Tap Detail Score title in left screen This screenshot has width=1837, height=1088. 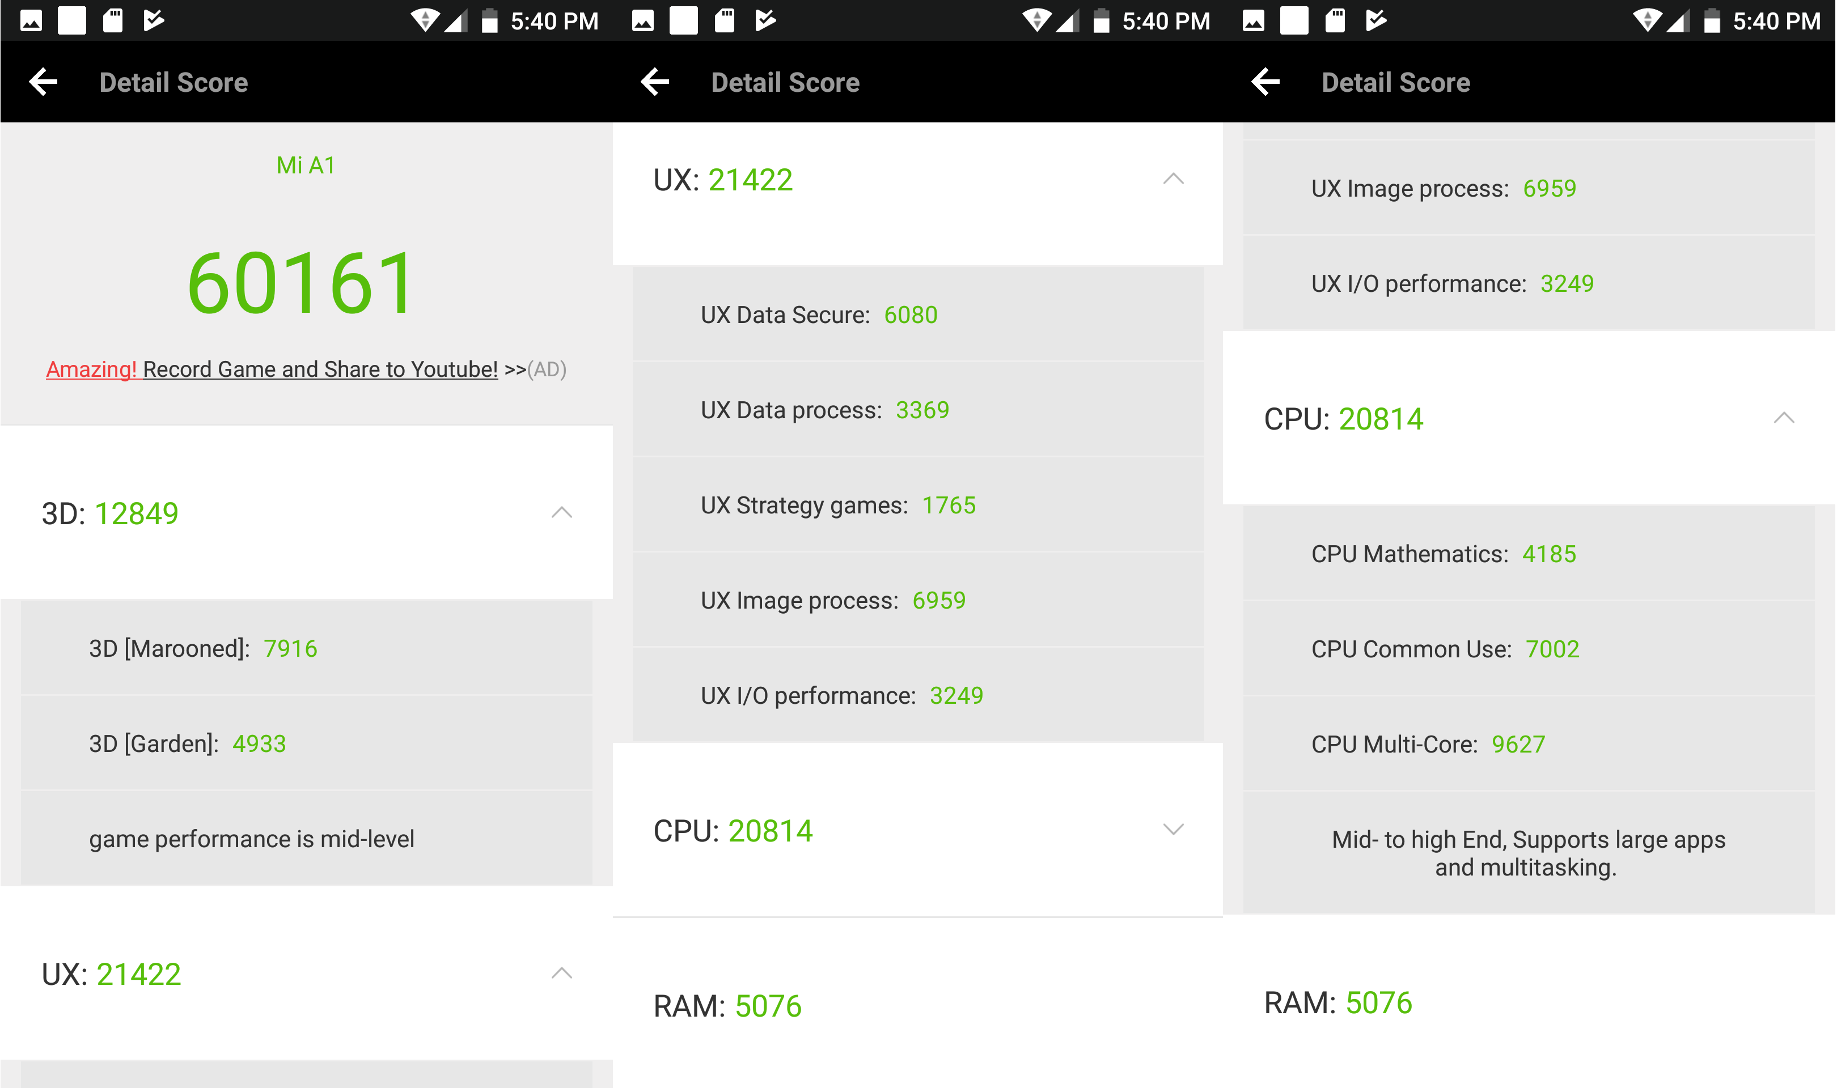click(x=174, y=82)
